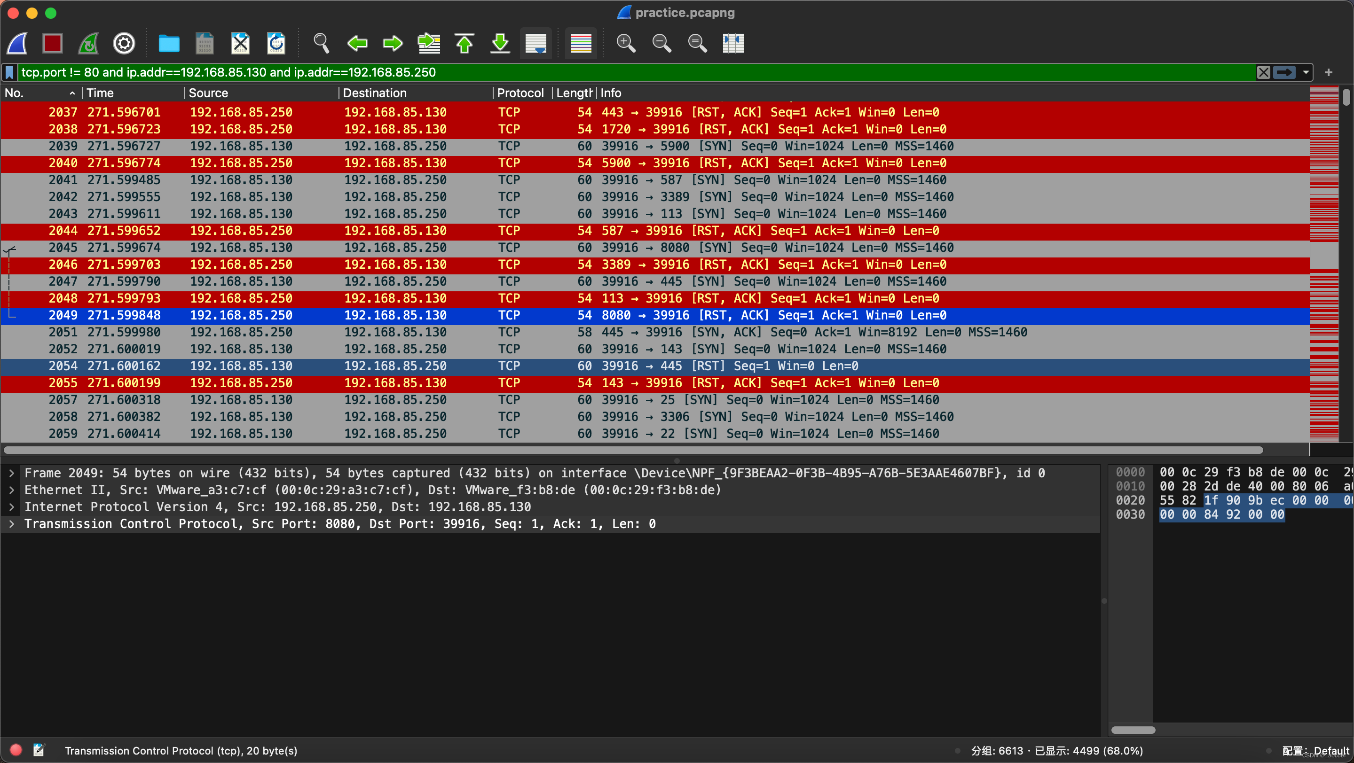This screenshot has width=1354, height=763.
Task: Click the red stop capture icon
Action: pyautogui.click(x=53, y=43)
